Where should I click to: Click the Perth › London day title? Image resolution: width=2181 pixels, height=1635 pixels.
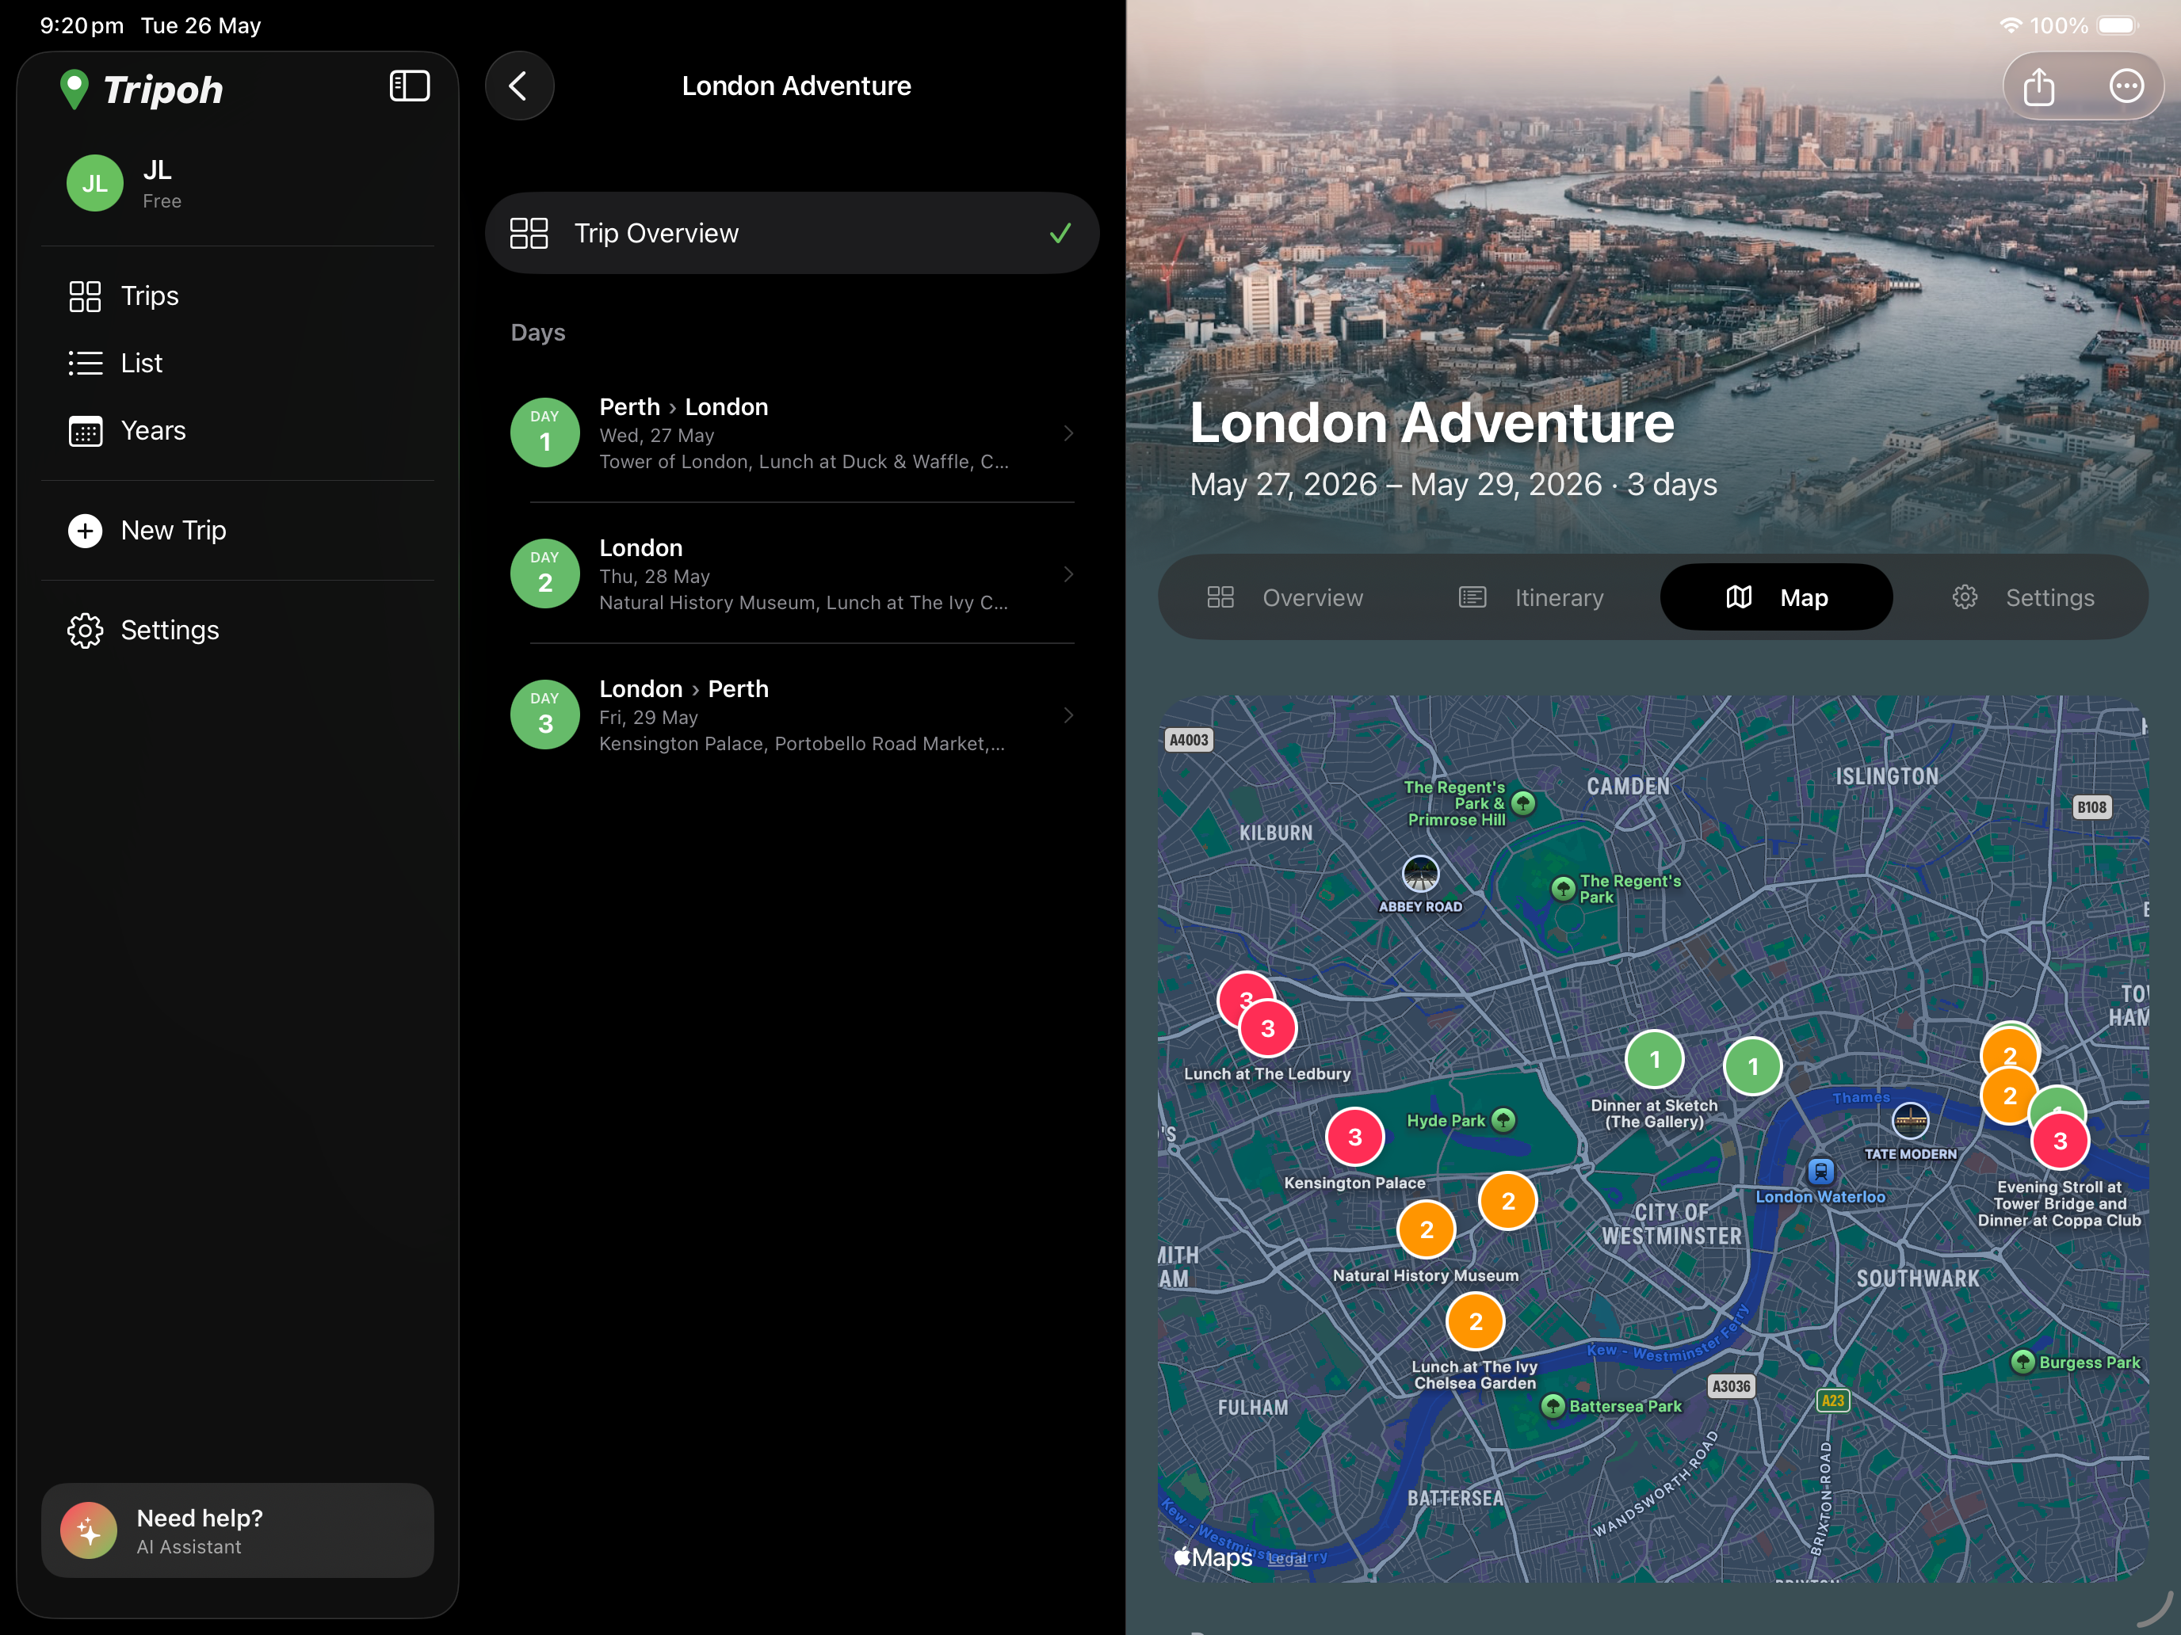click(x=683, y=406)
